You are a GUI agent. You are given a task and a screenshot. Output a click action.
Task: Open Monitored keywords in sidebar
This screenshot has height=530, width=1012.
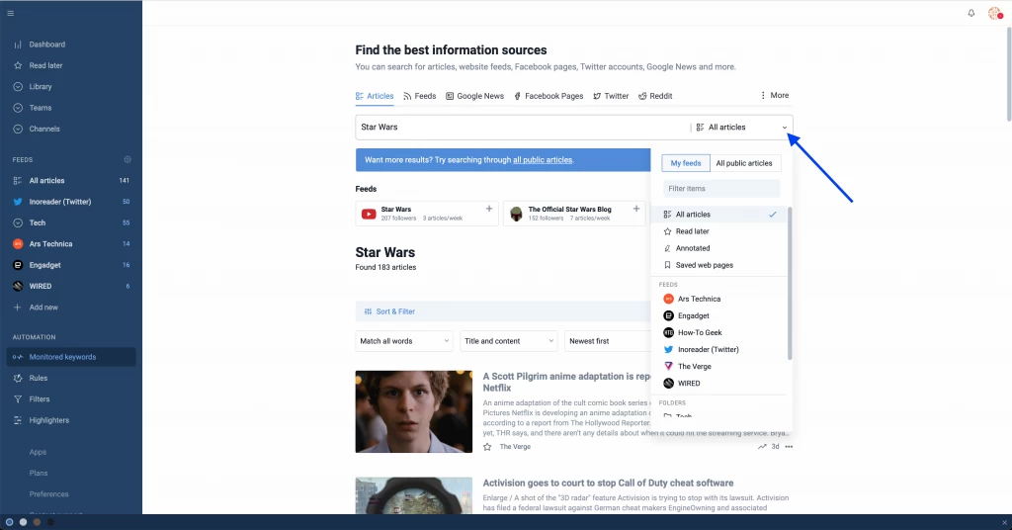coord(71,357)
